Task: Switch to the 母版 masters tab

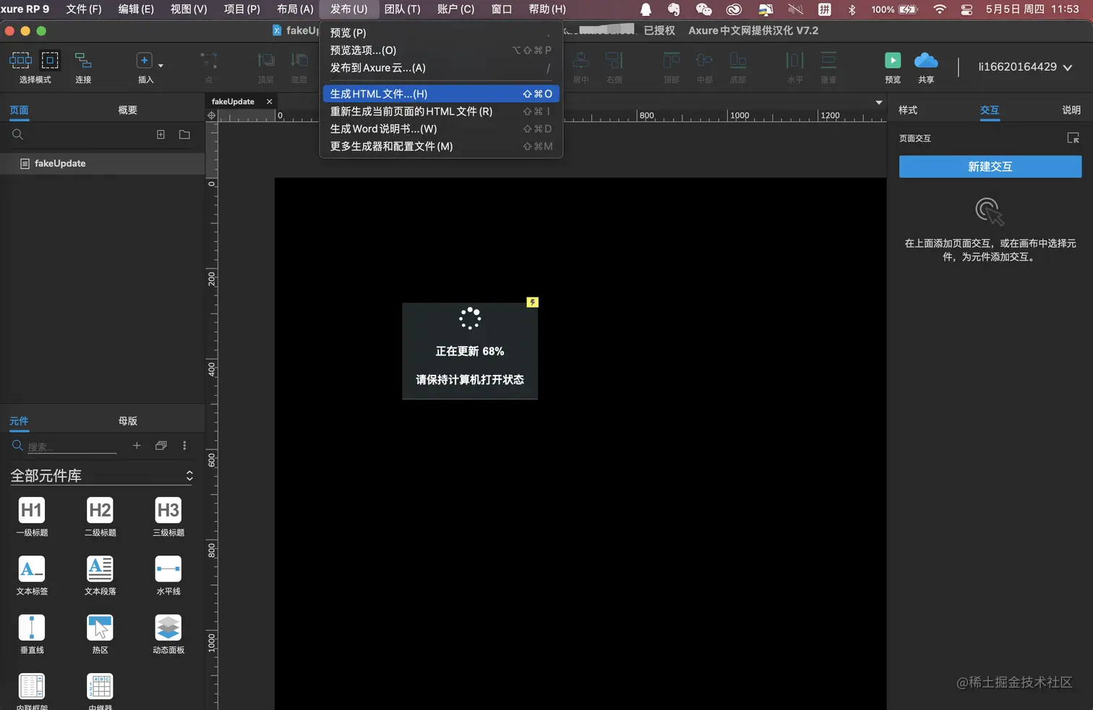Action: [x=128, y=421]
